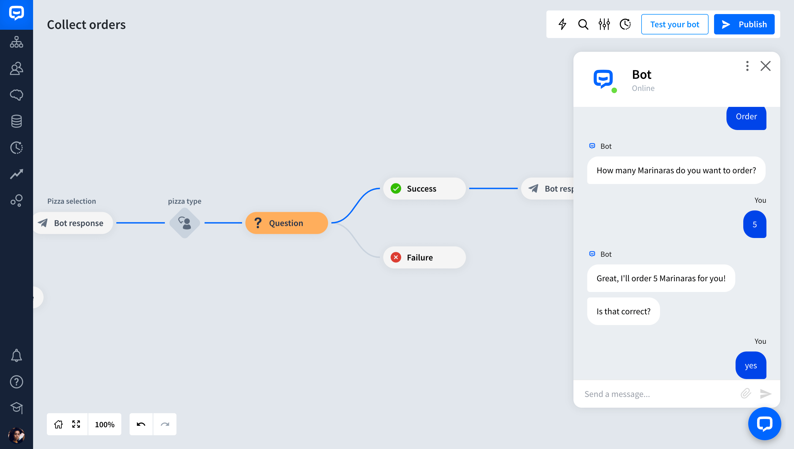Close the bot test chat window

point(765,66)
